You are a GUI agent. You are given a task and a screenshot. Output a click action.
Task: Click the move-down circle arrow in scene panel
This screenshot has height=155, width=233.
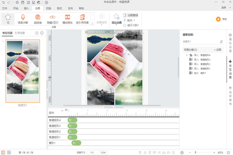pyautogui.click(x=42, y=33)
